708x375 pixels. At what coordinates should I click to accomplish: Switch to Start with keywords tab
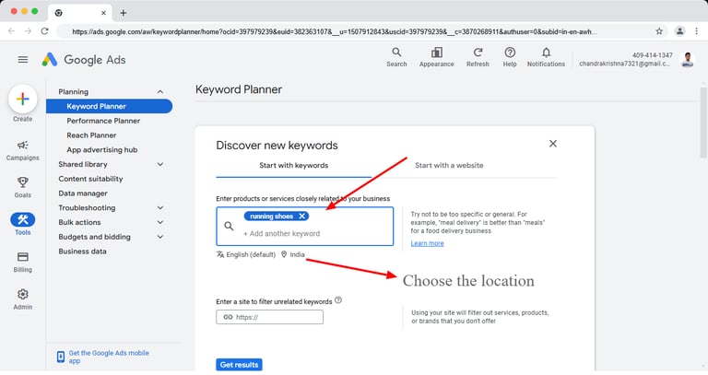pyautogui.click(x=293, y=165)
